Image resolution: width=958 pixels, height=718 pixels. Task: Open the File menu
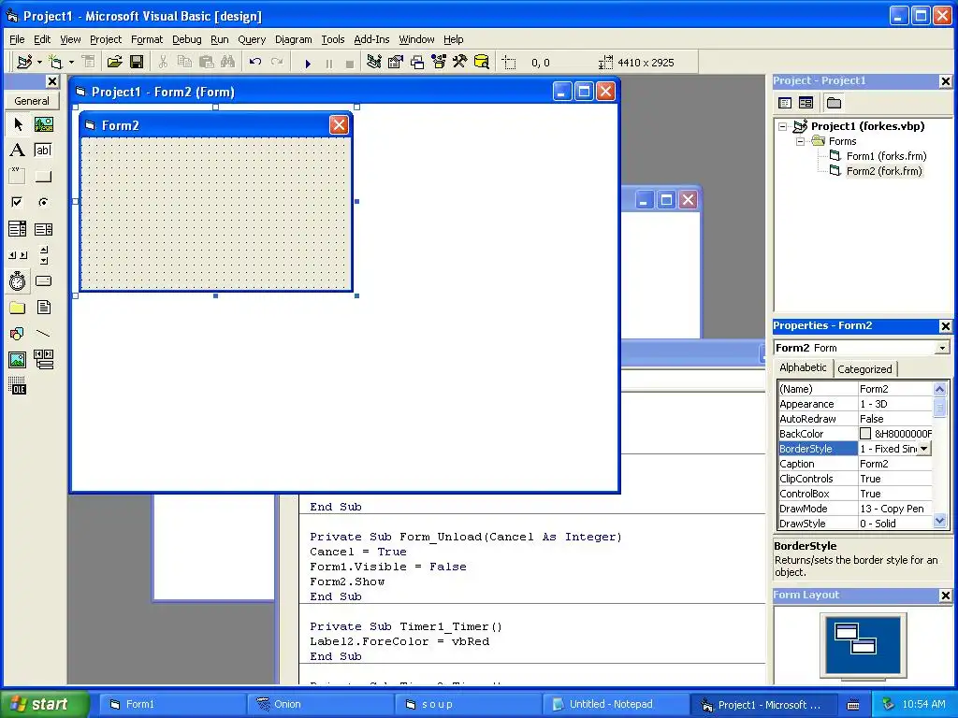[x=17, y=39]
